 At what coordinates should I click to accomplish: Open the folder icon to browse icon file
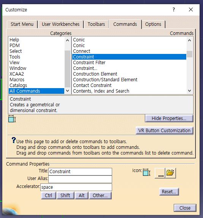171,173
